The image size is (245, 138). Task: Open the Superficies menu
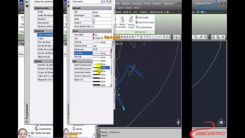coord(126,3)
